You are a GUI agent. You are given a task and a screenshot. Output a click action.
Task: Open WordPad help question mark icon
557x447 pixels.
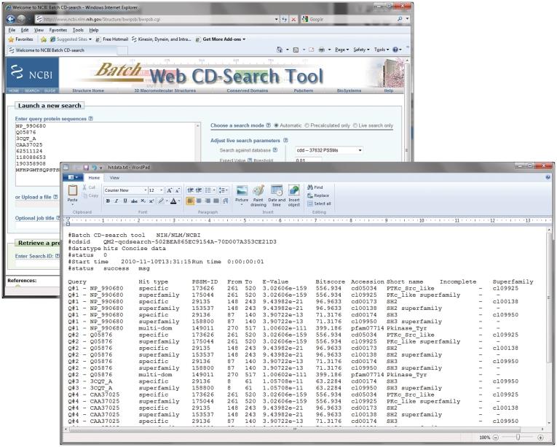(x=548, y=177)
